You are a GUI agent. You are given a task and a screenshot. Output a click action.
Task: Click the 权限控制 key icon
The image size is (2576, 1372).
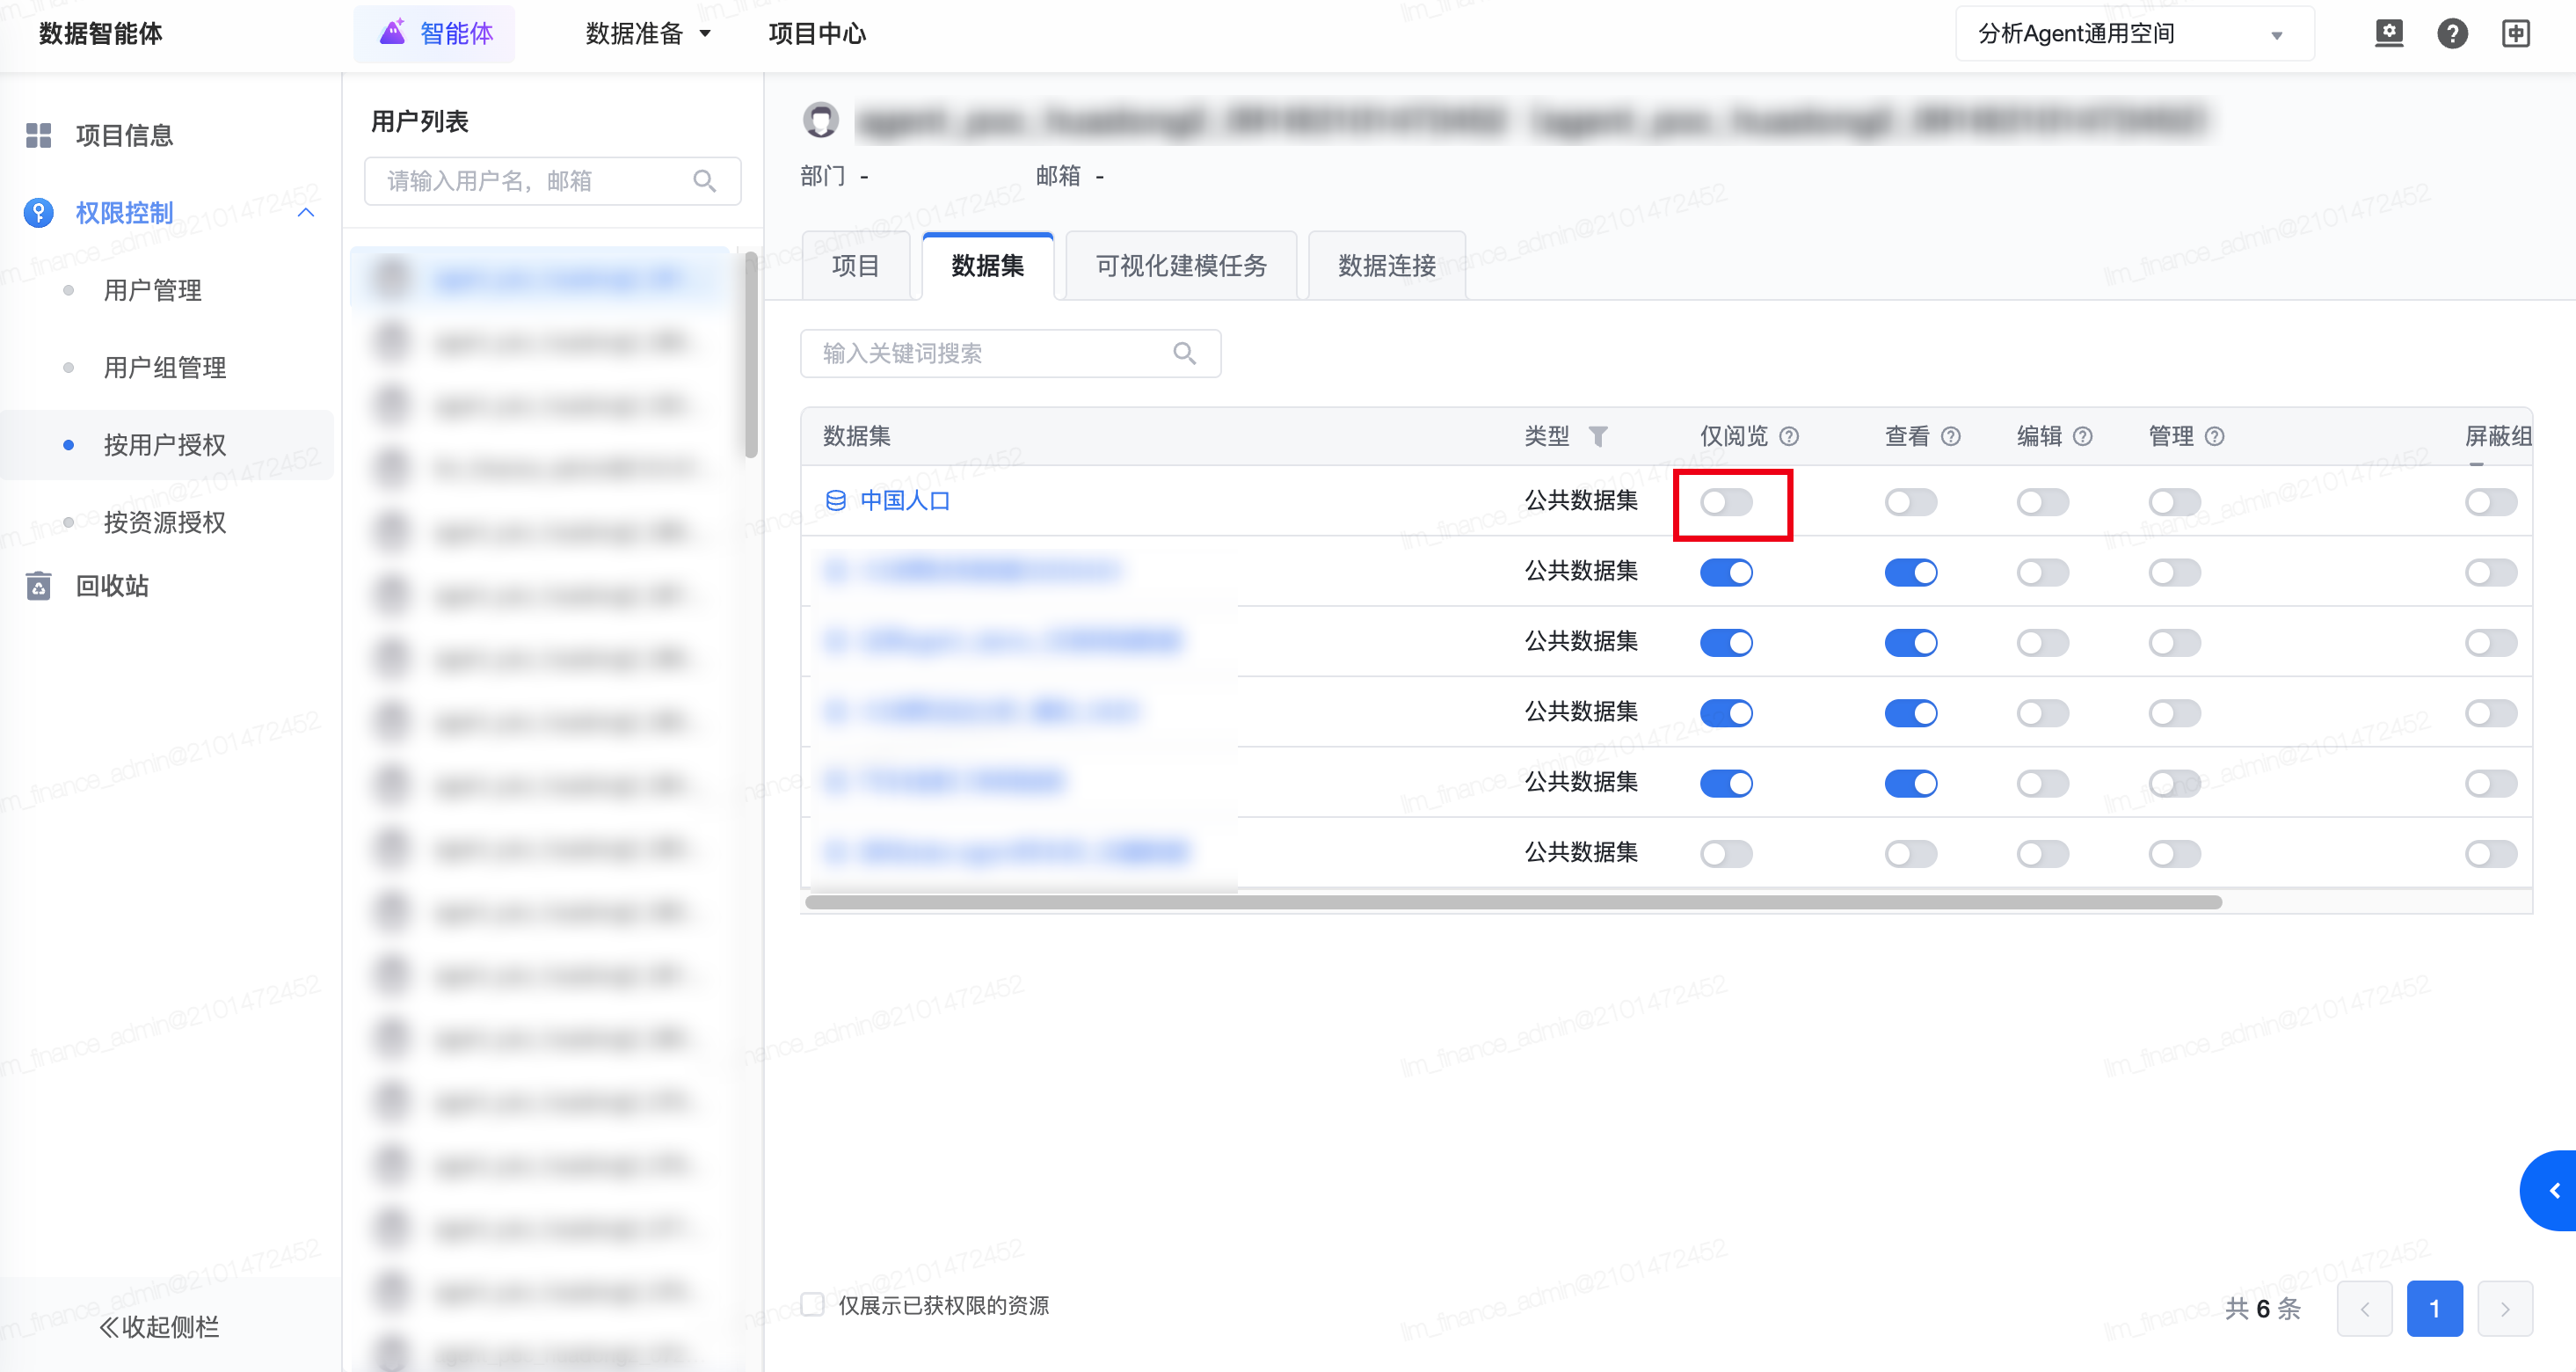click(38, 212)
